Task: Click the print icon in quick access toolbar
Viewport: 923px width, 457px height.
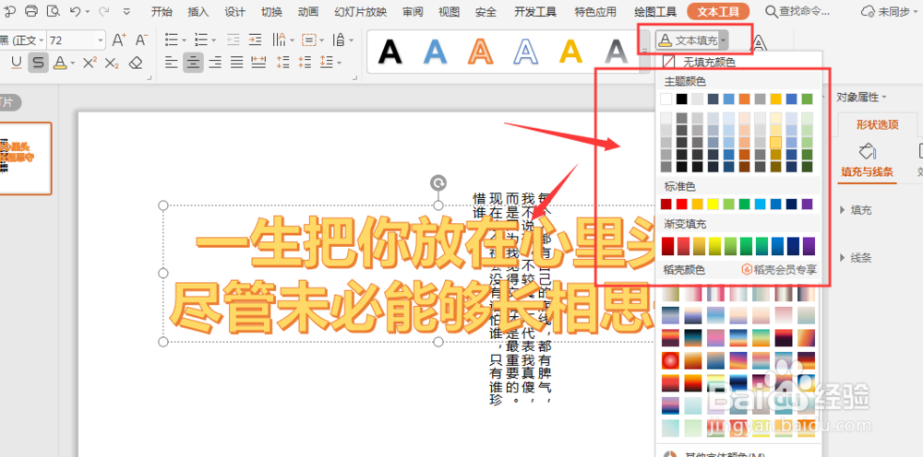Action: pos(31,11)
